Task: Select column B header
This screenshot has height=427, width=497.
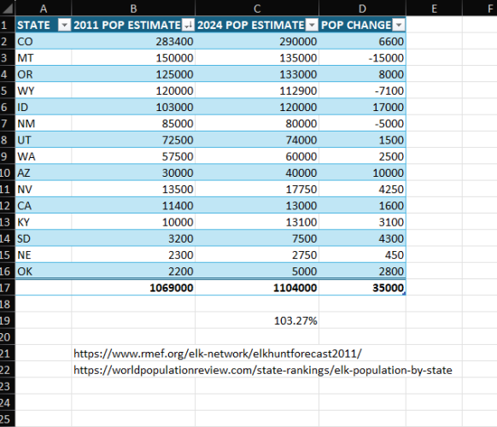Action: (x=133, y=9)
